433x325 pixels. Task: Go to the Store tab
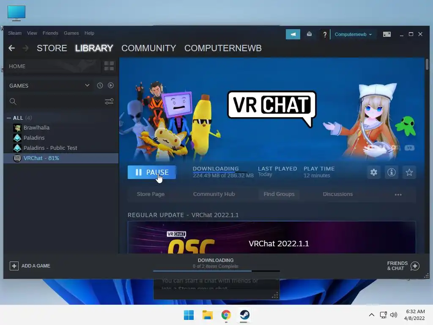coord(52,48)
